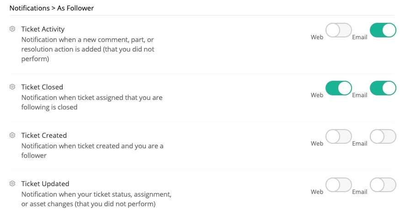Click the gear icon beside Ticket Created
Viewport: 400px width, 214px height.
[12, 135]
